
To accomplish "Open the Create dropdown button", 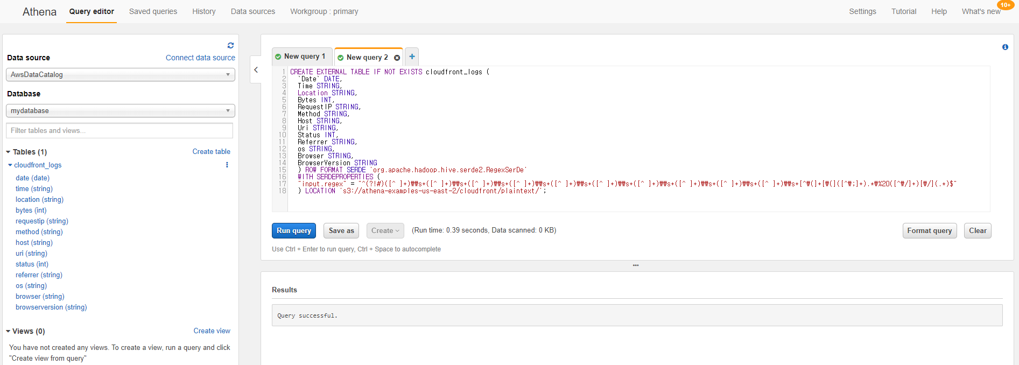I will pyautogui.click(x=385, y=230).
